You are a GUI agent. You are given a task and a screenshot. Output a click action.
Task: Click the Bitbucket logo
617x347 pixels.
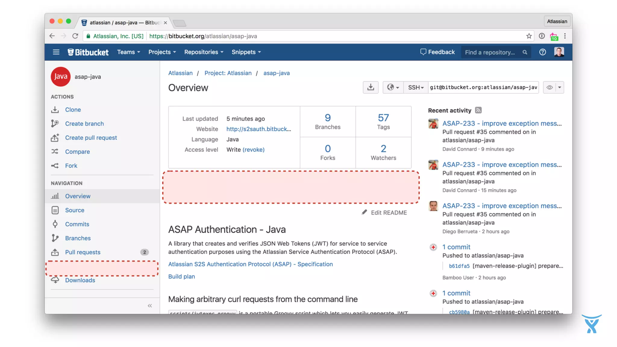[x=88, y=52]
